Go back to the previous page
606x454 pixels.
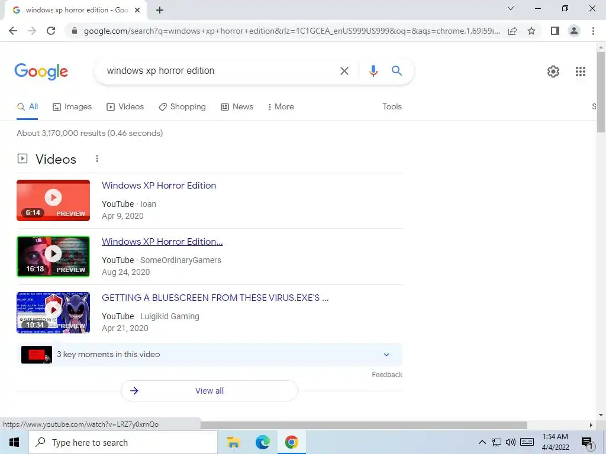coord(13,31)
